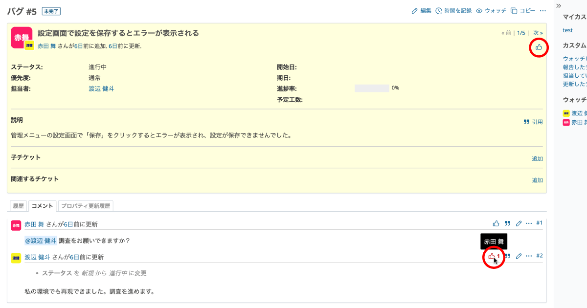Viewport: 587px width, 308px height.
Task: Go to the next issue via 次 »
Action: [538, 33]
